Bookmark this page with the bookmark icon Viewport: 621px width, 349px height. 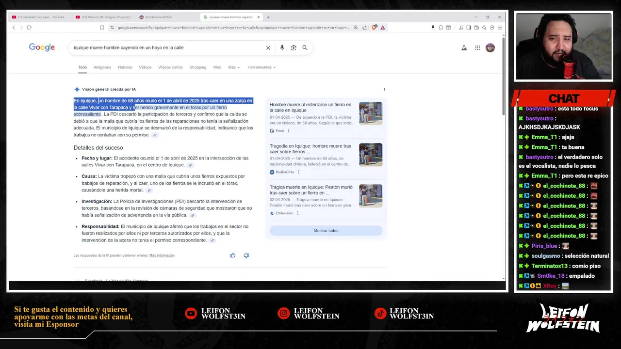click(x=102, y=28)
